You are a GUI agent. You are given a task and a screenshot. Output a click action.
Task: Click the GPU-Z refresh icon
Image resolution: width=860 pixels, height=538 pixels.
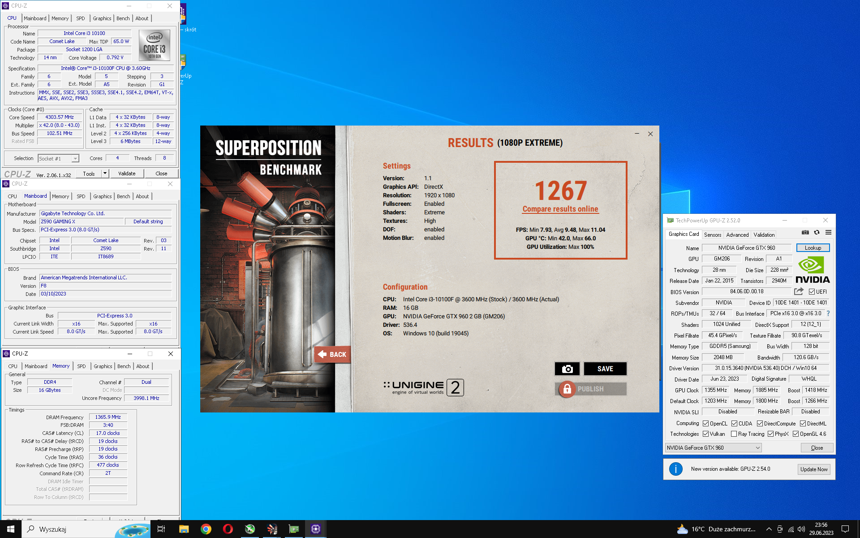(817, 233)
